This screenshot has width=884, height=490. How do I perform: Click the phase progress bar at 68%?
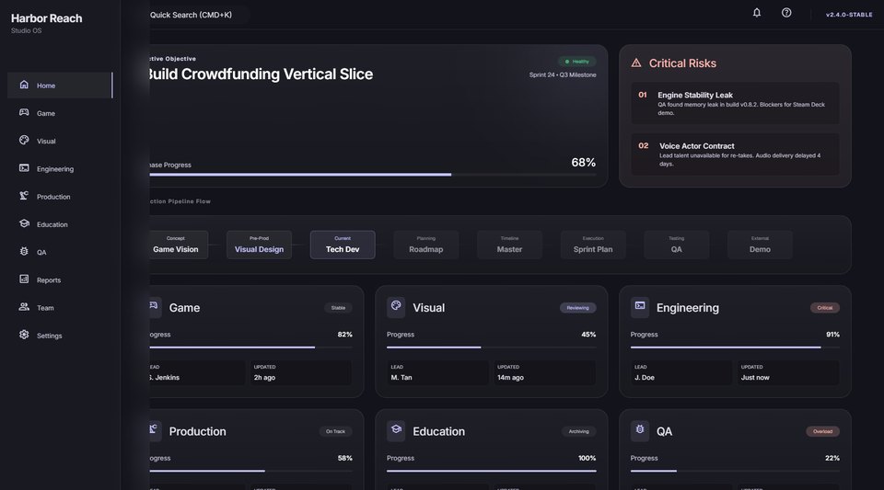click(x=372, y=175)
